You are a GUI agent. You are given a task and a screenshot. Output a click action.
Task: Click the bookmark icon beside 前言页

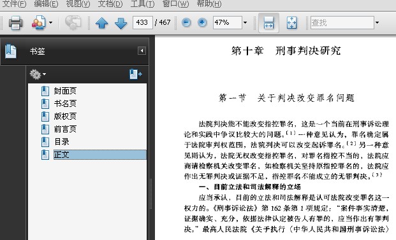tap(45, 129)
